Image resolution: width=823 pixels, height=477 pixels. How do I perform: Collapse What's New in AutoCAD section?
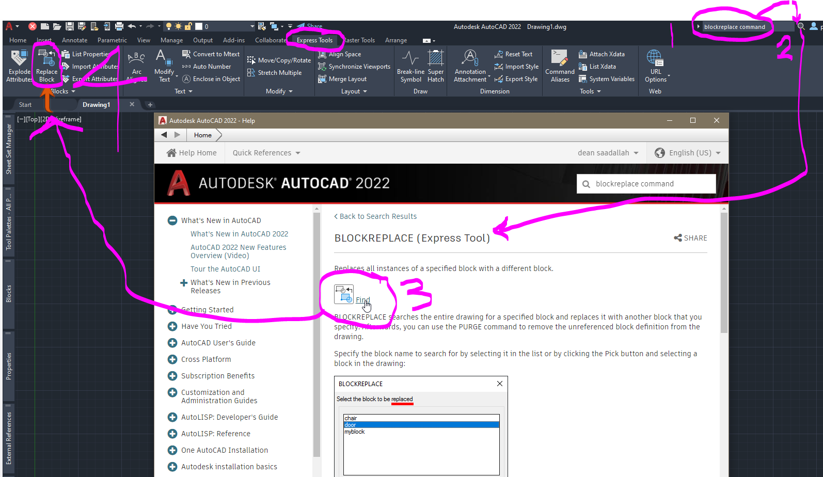coord(172,220)
